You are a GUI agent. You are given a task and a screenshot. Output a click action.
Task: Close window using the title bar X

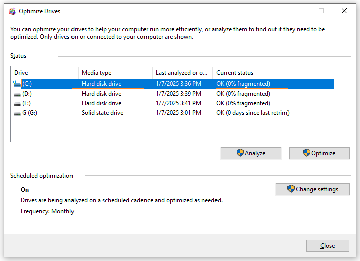tap(344, 11)
